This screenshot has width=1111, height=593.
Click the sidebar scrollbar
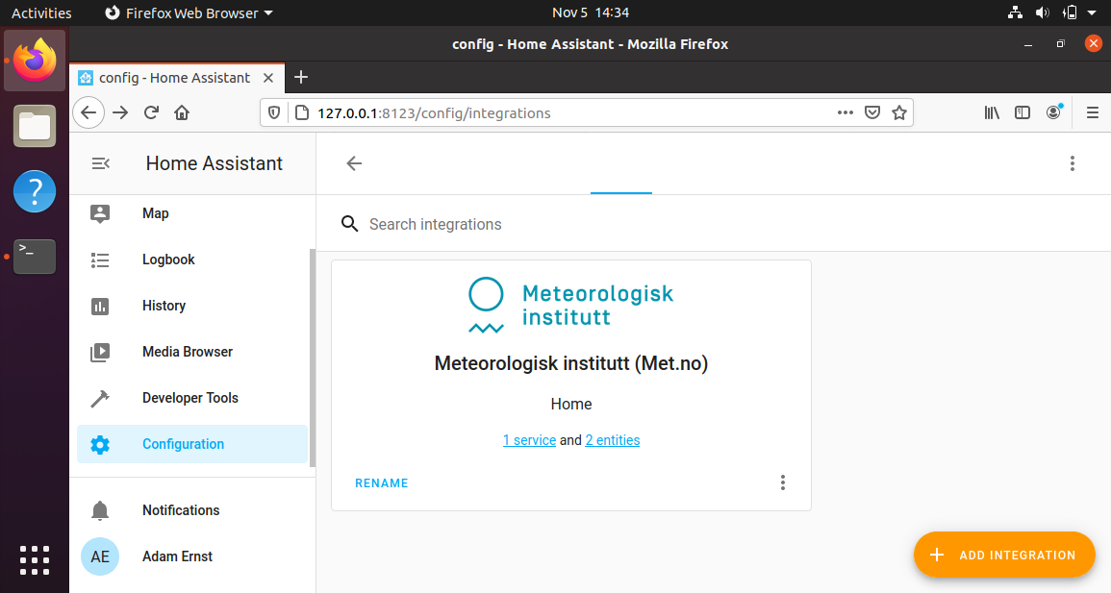tap(313, 358)
